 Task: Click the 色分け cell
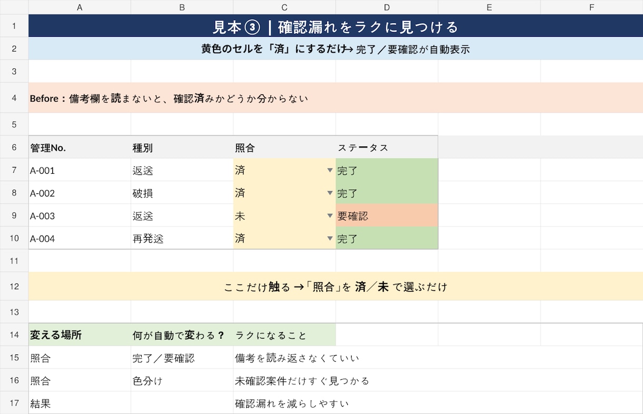click(x=182, y=380)
